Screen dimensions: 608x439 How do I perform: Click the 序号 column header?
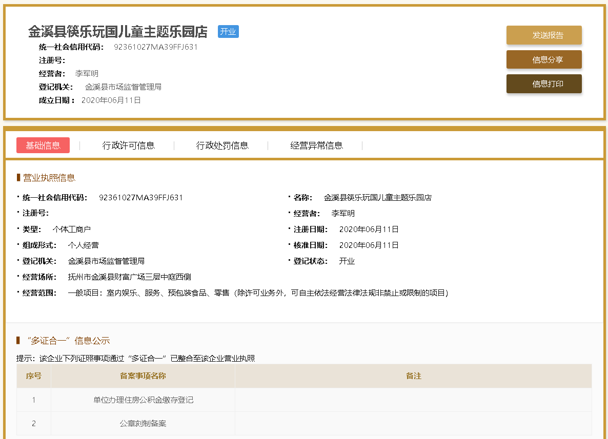(x=34, y=376)
